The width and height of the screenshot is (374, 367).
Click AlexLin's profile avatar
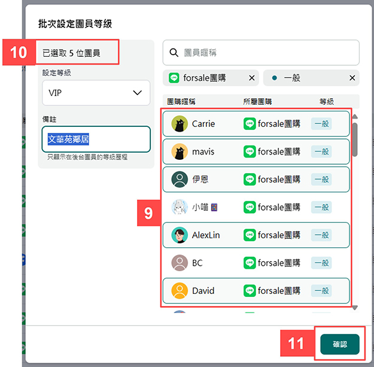(x=179, y=235)
